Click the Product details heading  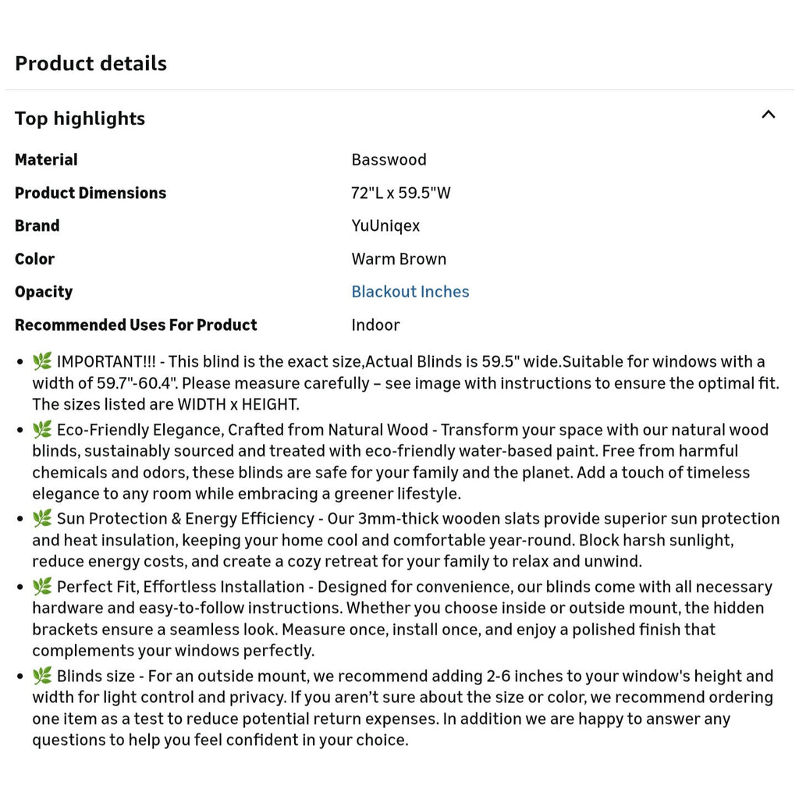(x=91, y=63)
